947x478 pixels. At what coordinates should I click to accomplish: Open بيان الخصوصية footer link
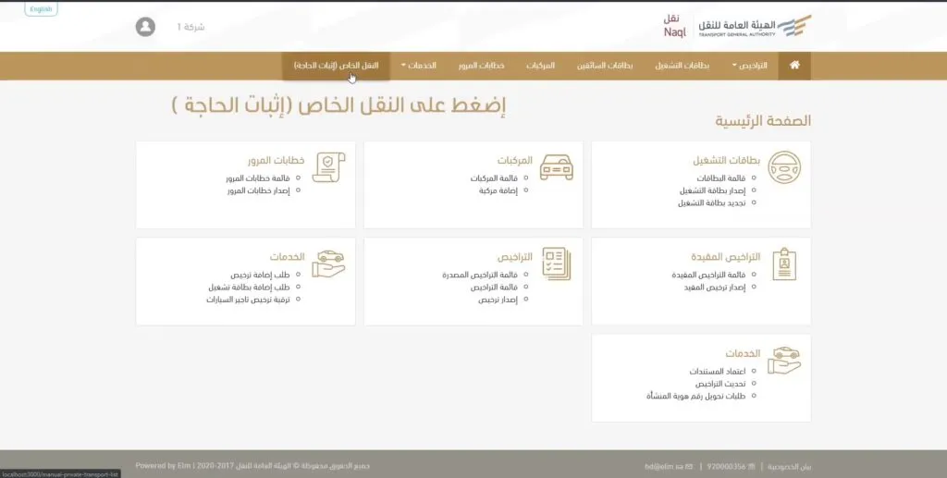790,467
